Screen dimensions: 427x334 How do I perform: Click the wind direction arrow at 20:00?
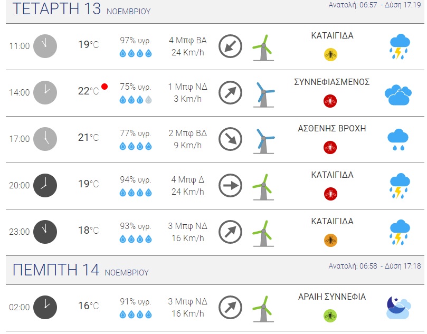coord(230,185)
